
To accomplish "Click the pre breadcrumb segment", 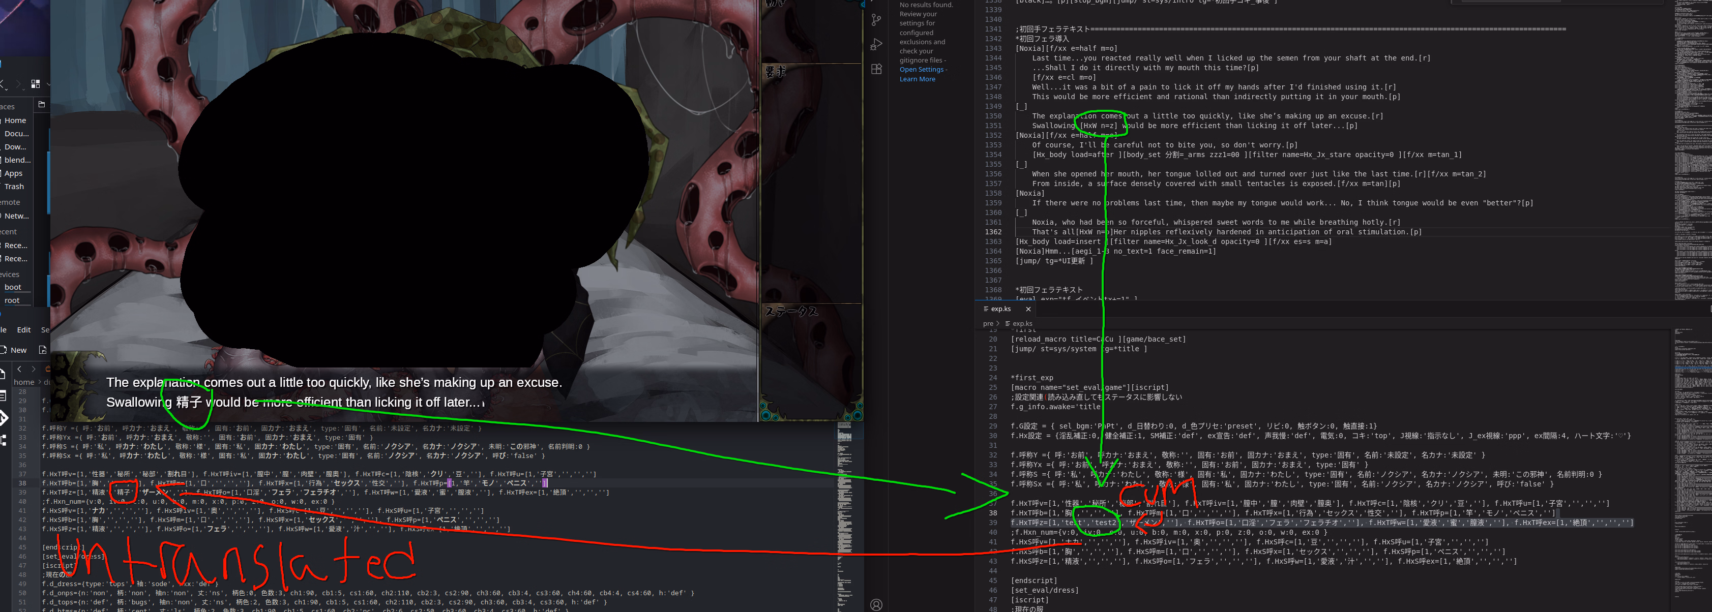I will (x=988, y=324).
